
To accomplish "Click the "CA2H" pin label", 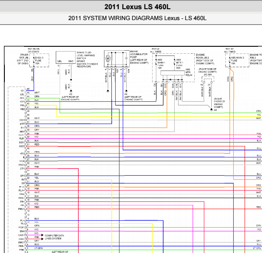I will pyautogui.click(x=21, y=235).
